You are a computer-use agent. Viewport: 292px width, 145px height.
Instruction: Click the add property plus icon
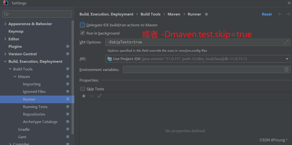[83, 96]
